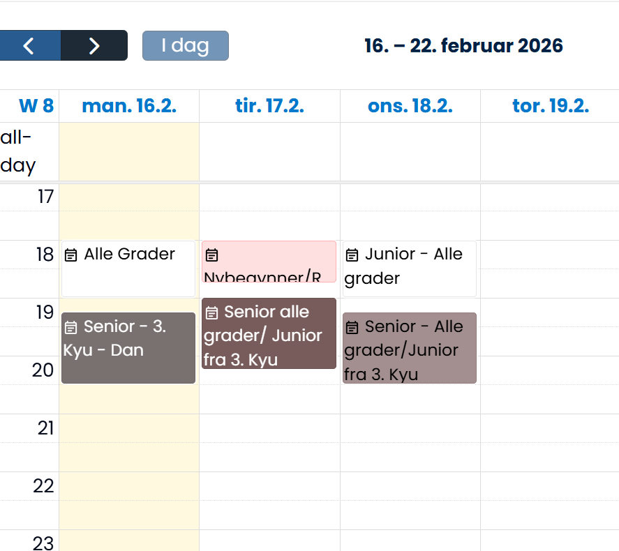The height and width of the screenshot is (551, 619).
Task: Select the man. 16.2. day header
Action: (128, 106)
